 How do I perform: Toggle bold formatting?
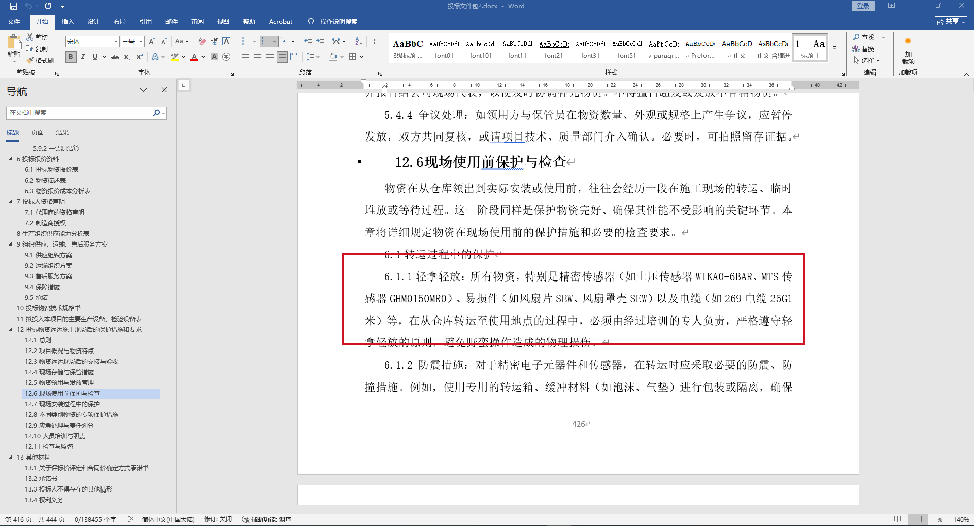(x=71, y=57)
